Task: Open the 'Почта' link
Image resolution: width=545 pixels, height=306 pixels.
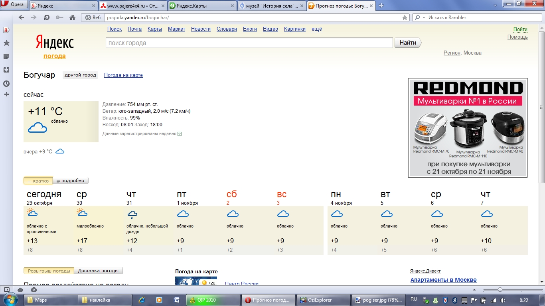Action: click(x=134, y=29)
